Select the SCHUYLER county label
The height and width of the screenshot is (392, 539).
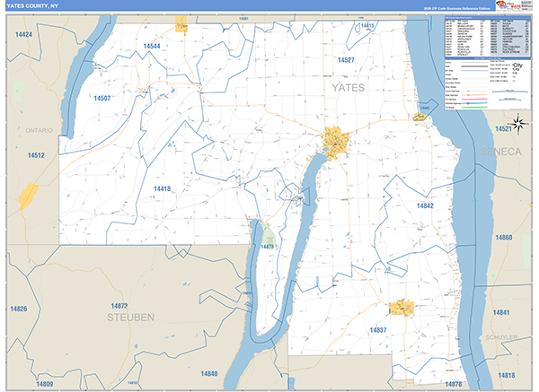pyautogui.click(x=501, y=337)
